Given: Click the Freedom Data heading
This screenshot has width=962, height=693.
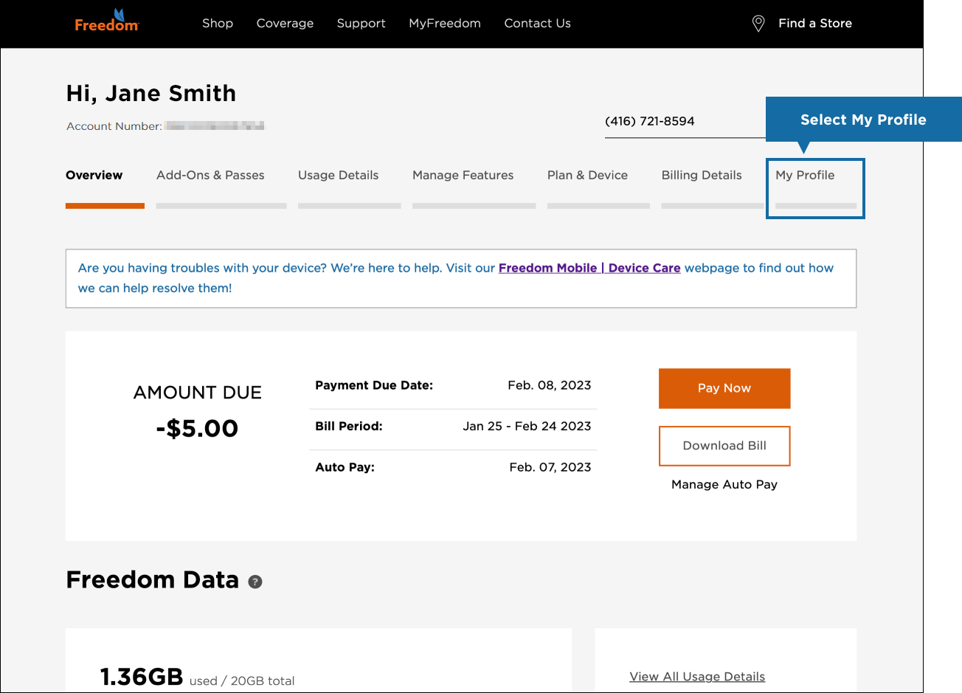Looking at the screenshot, I should 153,580.
